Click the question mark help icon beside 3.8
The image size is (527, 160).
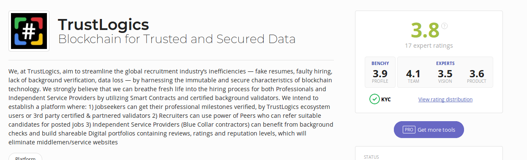444,26
